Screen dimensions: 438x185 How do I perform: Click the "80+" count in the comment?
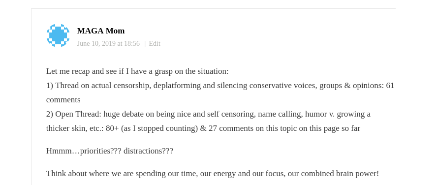(112, 128)
